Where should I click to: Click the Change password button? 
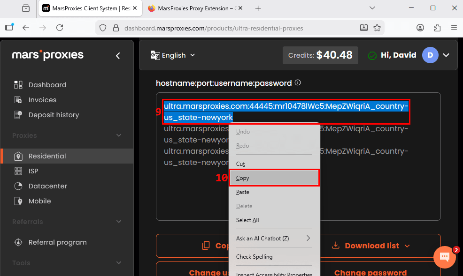[x=370, y=272]
